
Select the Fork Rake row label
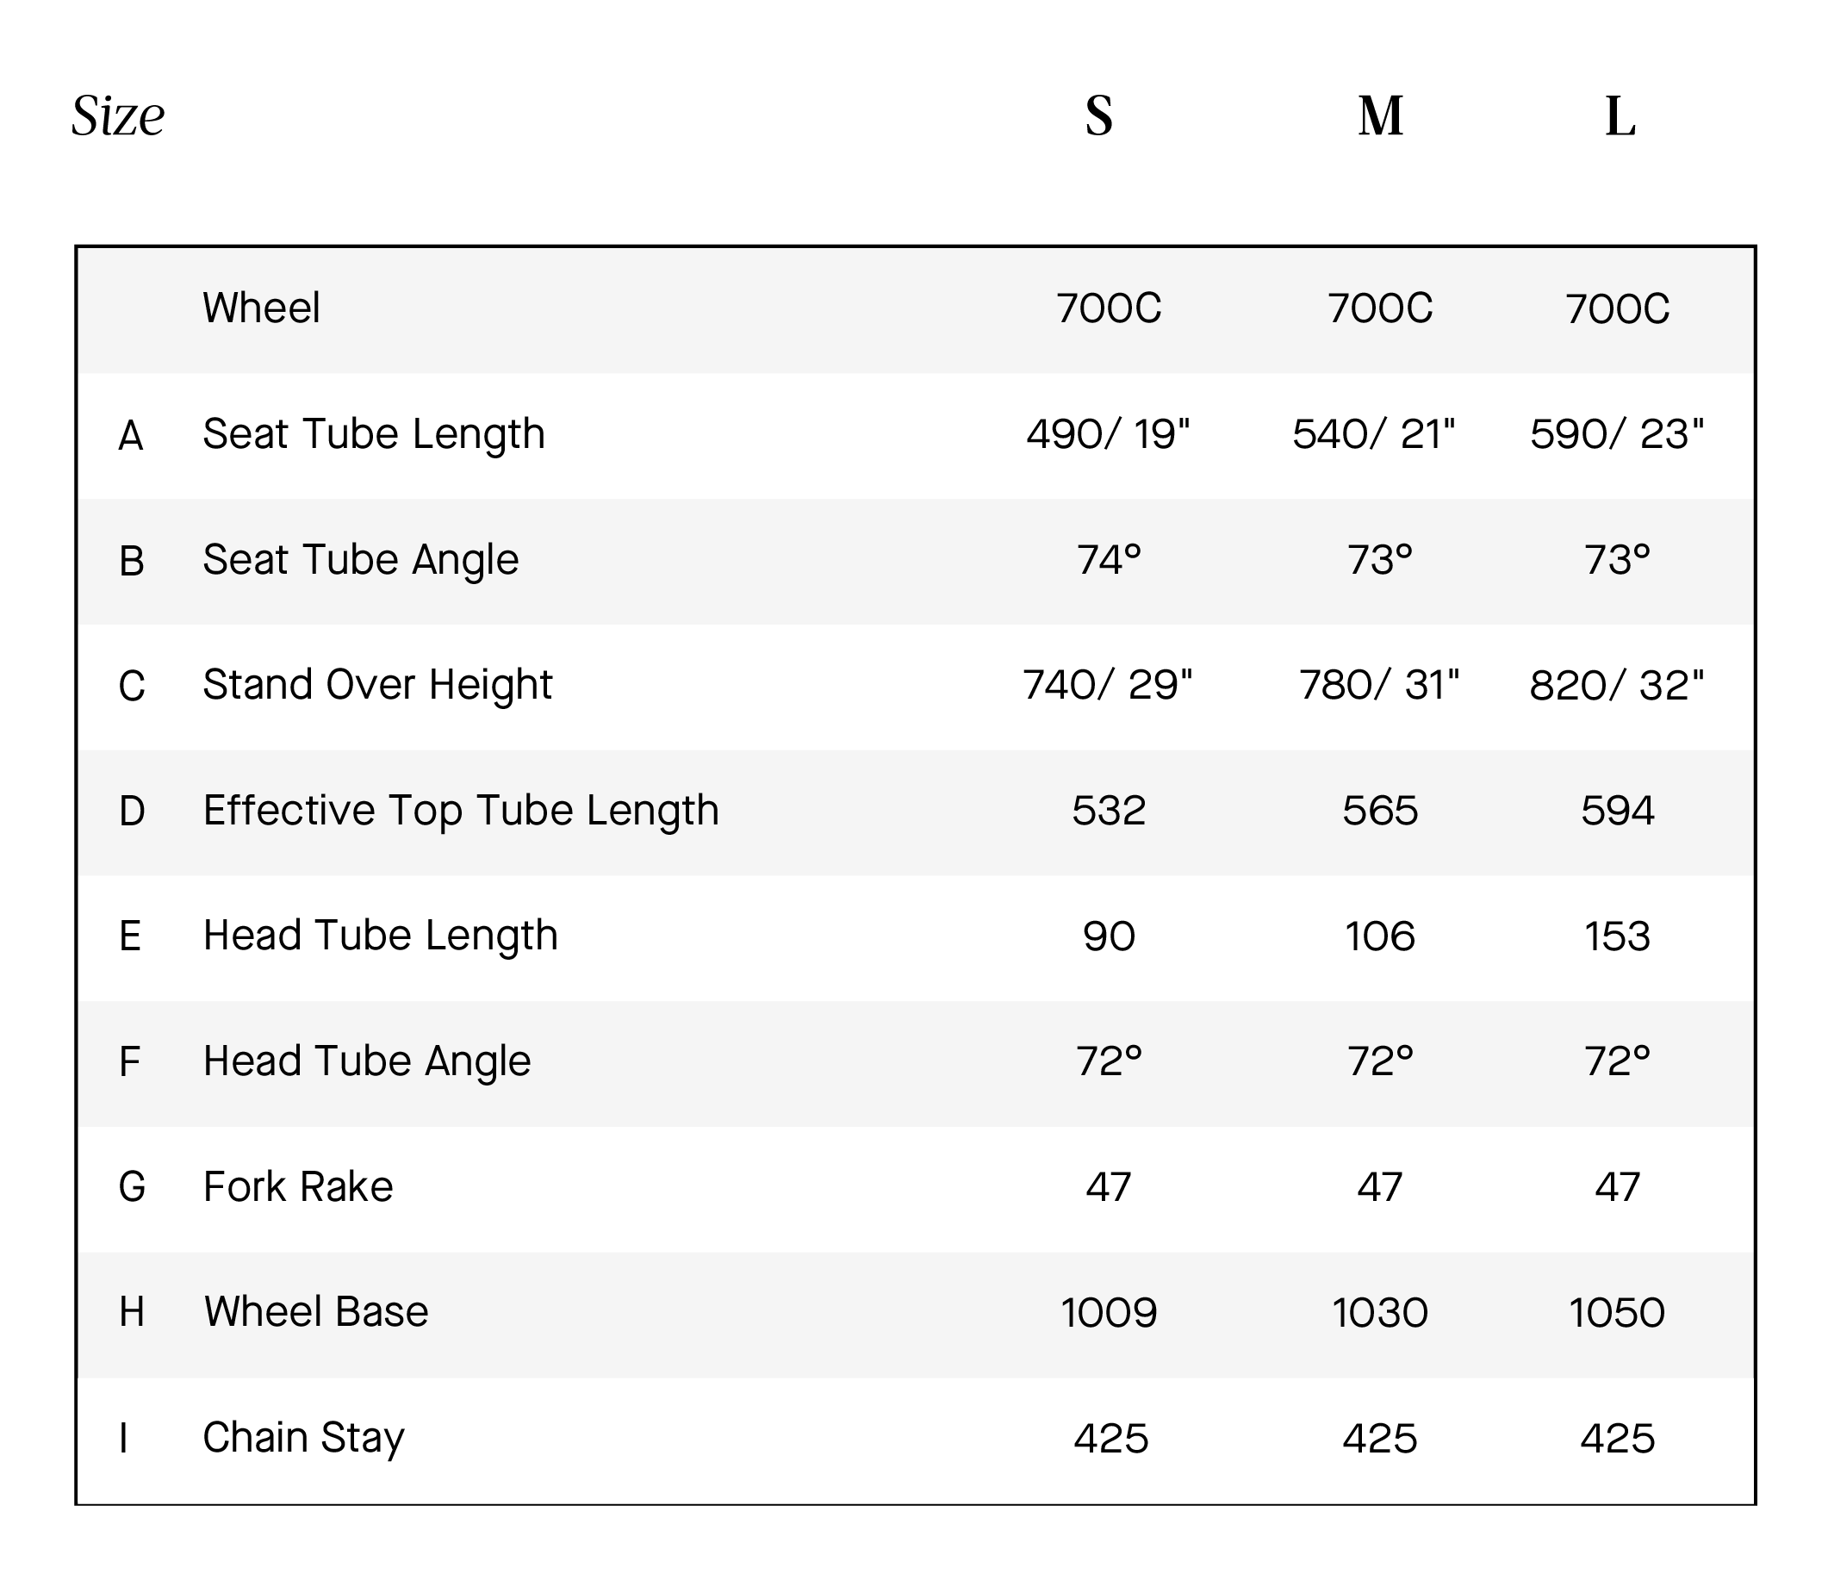point(298,1186)
